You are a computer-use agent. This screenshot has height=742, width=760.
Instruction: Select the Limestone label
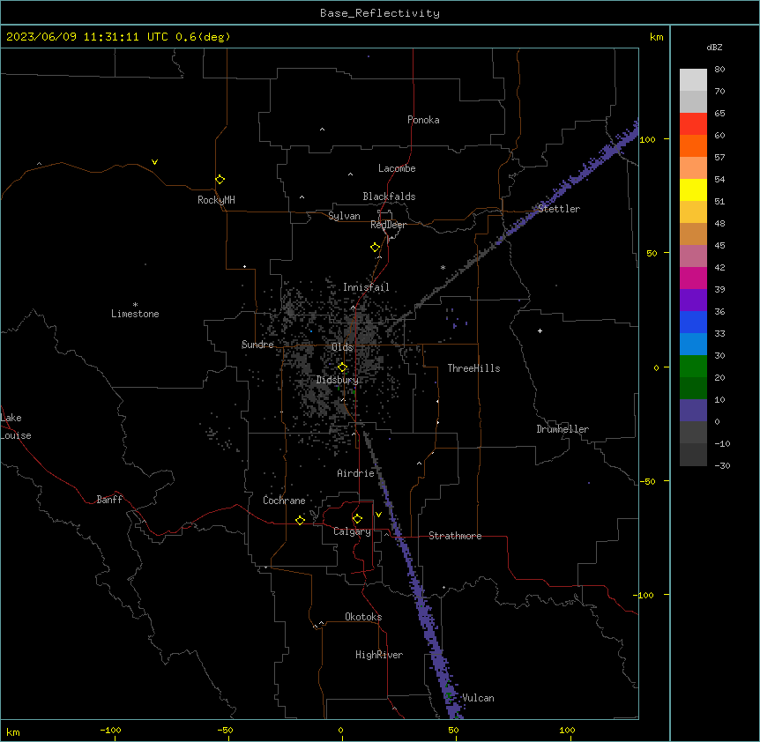[x=135, y=314]
